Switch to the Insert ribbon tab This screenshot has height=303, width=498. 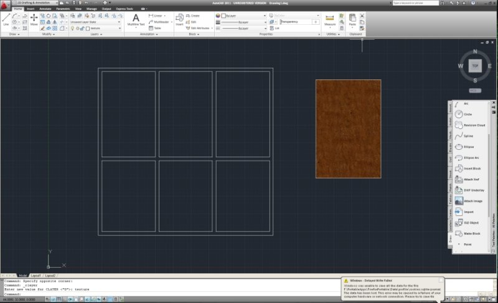tap(31, 9)
